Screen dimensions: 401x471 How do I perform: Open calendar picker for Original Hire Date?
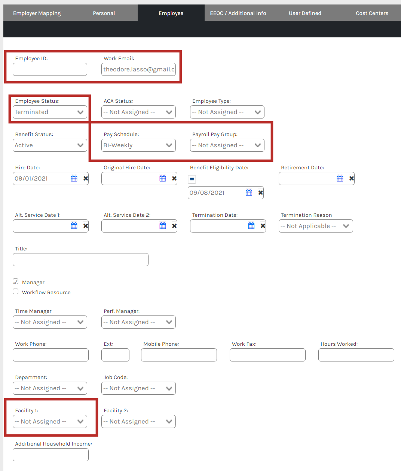pos(163,178)
